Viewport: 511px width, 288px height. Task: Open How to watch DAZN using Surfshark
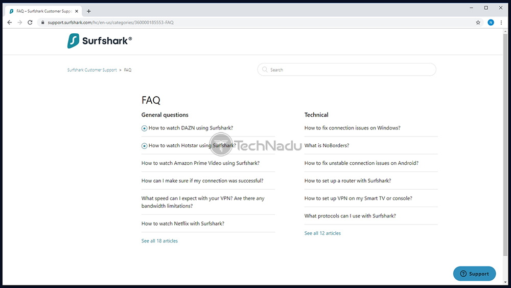click(x=191, y=128)
